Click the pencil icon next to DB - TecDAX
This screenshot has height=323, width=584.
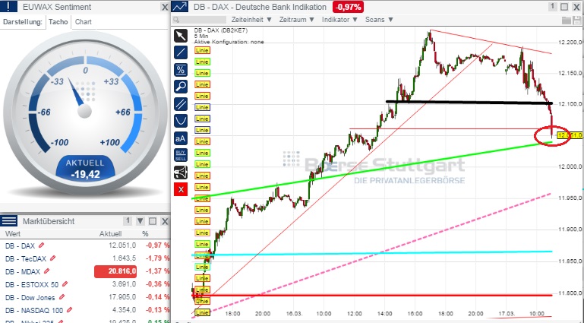53,258
